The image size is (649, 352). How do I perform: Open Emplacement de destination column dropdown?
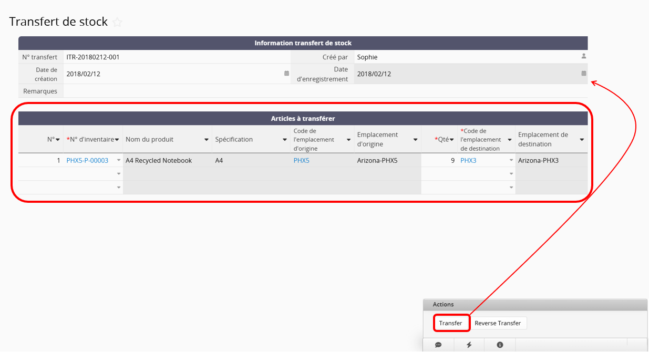(582, 140)
